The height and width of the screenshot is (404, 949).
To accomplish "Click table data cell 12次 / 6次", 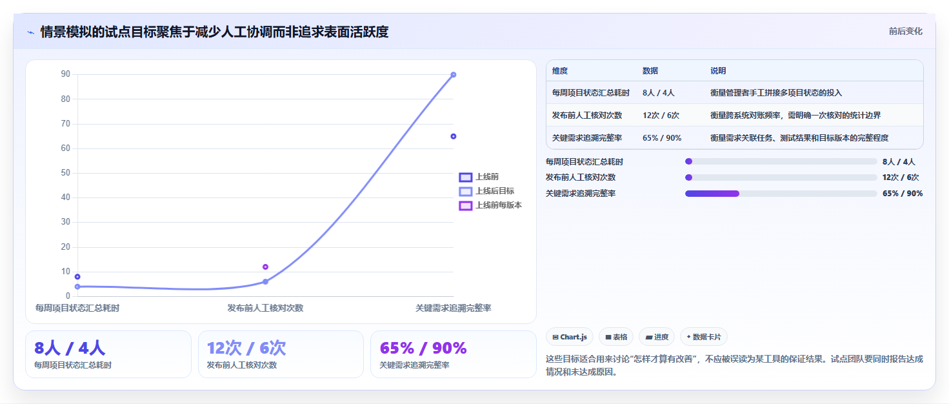I will tap(661, 116).
